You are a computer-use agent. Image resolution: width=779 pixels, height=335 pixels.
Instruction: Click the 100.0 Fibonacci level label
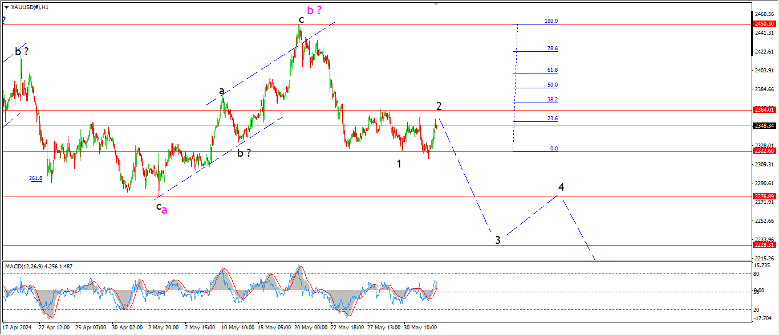coord(551,21)
